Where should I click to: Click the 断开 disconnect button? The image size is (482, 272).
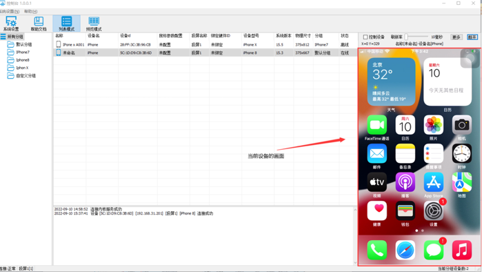click(472, 37)
